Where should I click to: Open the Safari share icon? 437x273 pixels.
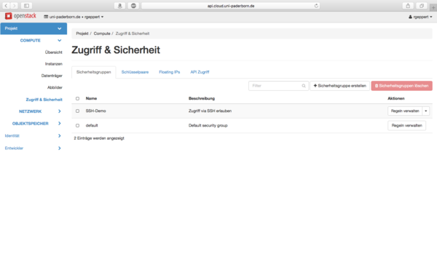pyautogui.click(x=408, y=6)
